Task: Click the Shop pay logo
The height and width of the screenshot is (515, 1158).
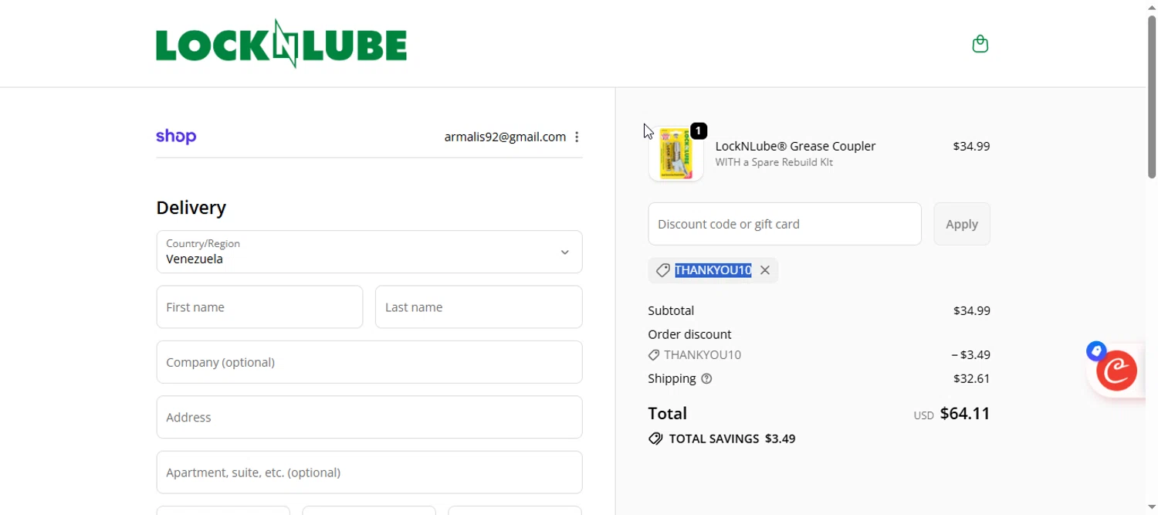Action: 176,137
